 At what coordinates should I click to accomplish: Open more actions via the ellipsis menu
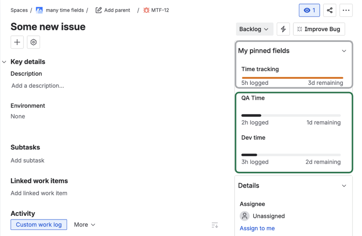(346, 10)
